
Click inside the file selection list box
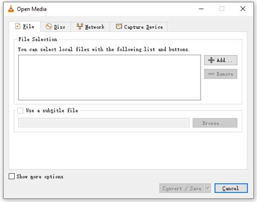click(x=110, y=78)
